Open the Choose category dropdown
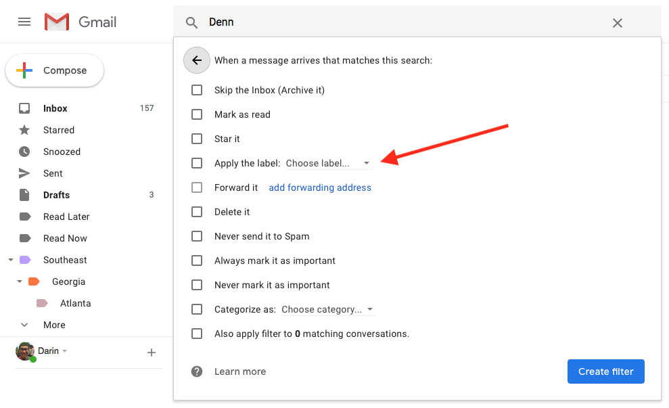 pos(328,309)
